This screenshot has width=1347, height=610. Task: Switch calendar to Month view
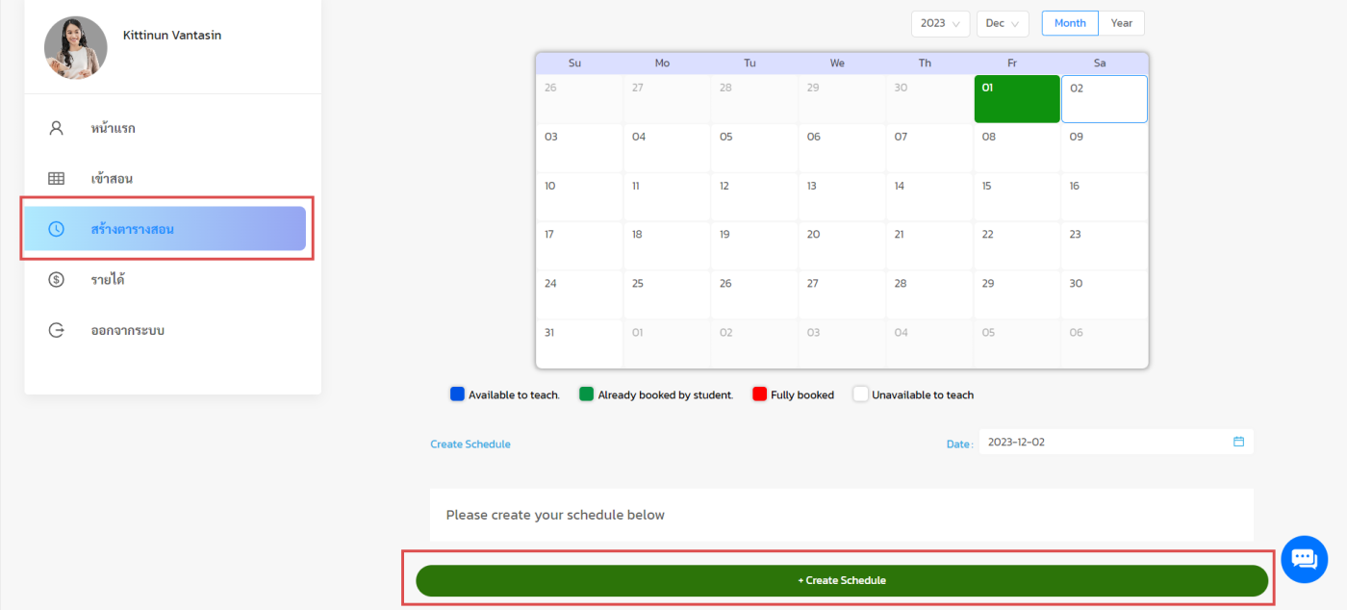coord(1070,23)
